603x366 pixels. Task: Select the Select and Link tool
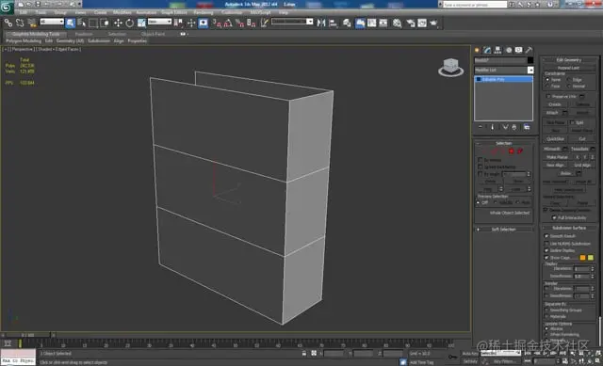point(8,23)
